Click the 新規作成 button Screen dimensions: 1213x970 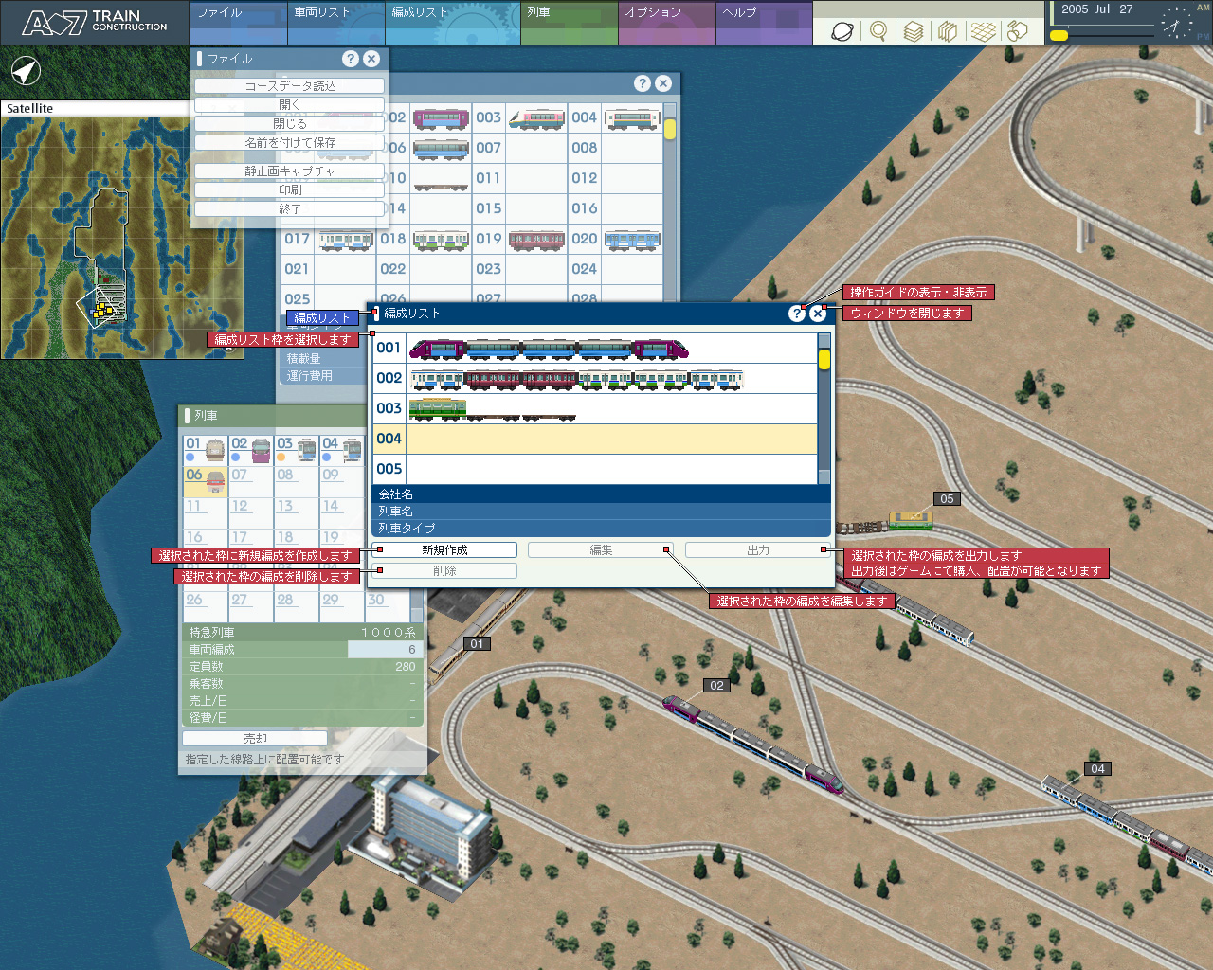[444, 550]
